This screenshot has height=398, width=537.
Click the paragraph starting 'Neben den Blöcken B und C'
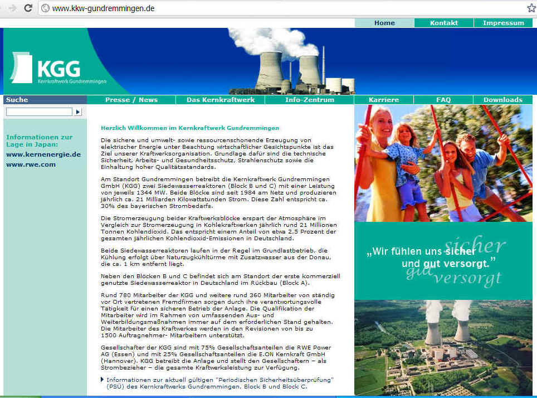point(221,279)
